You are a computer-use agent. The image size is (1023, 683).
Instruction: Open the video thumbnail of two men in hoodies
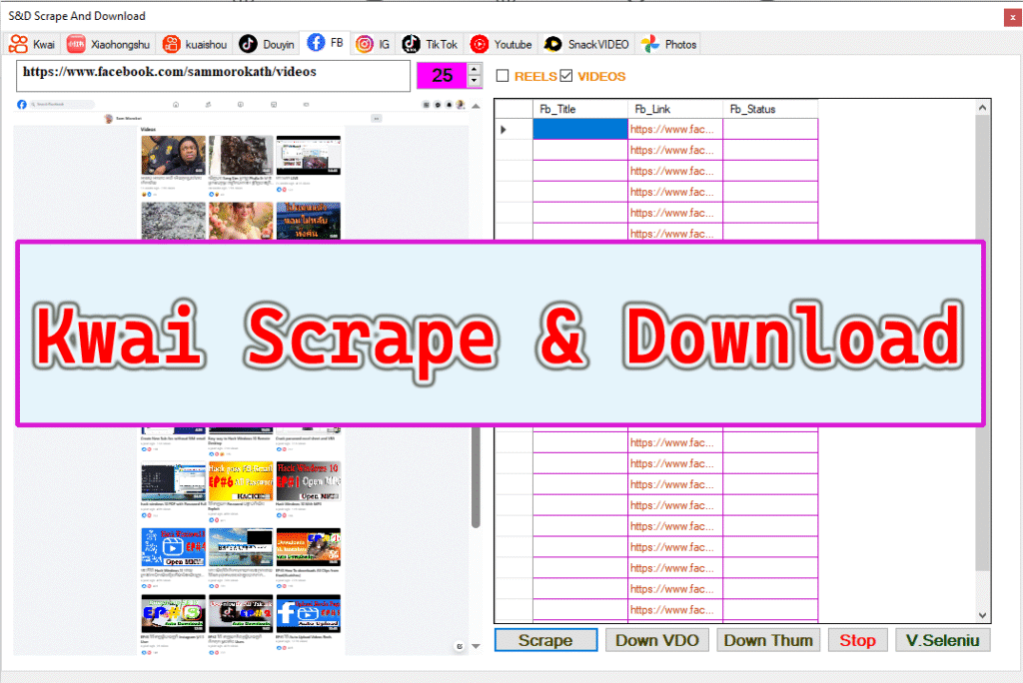[x=174, y=155]
